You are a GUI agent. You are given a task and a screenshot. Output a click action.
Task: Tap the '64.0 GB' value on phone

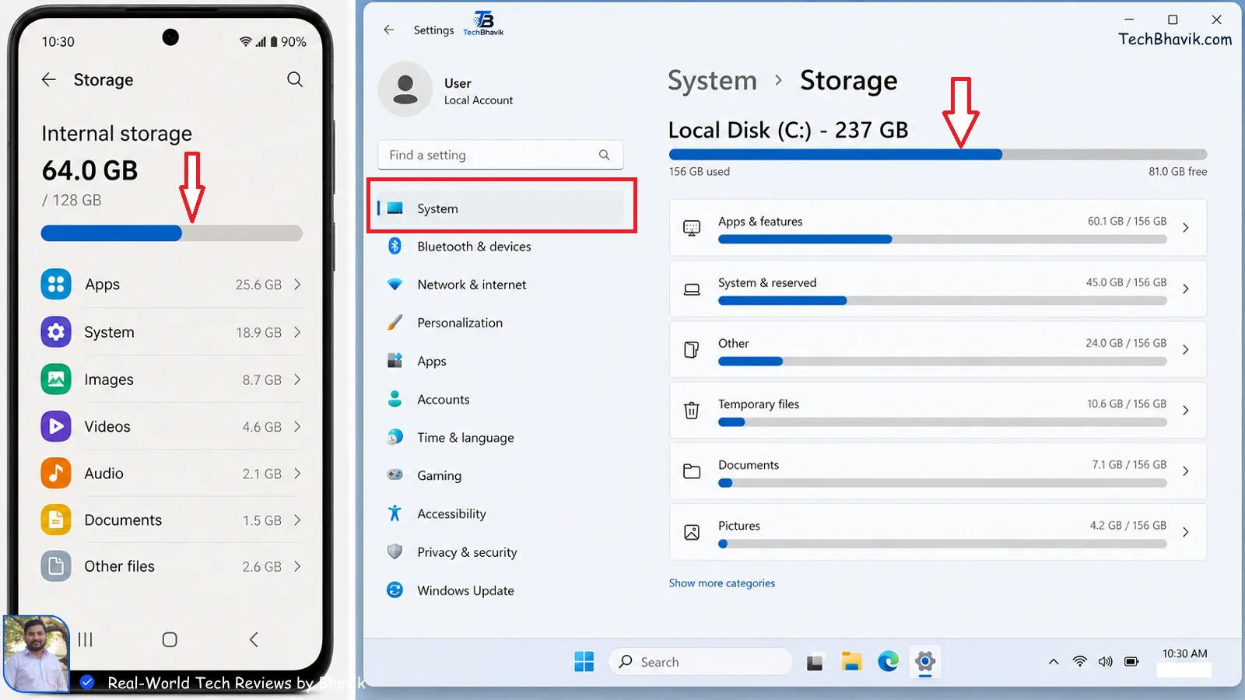89,170
